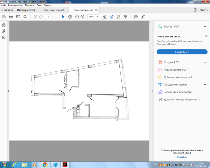The width and height of the screenshot is (210, 168).
Task: Open Заполнить и подписать tool
Action: [178, 92]
